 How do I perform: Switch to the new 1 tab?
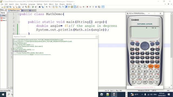click(x=25, y=11)
